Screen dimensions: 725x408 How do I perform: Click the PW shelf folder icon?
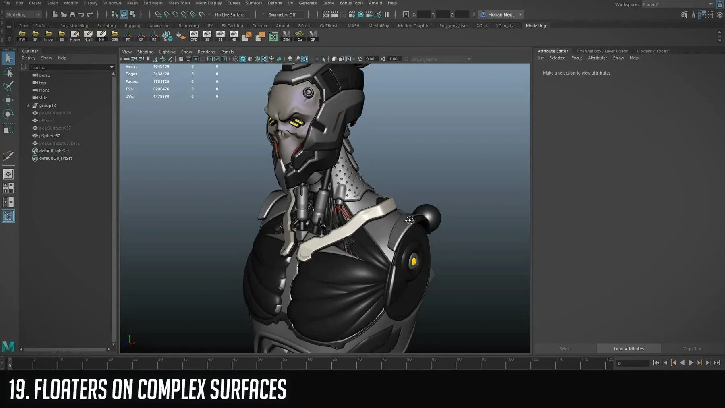tap(22, 36)
